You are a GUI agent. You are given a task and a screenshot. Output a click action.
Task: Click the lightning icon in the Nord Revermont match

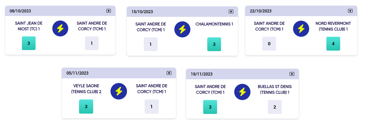301,29
